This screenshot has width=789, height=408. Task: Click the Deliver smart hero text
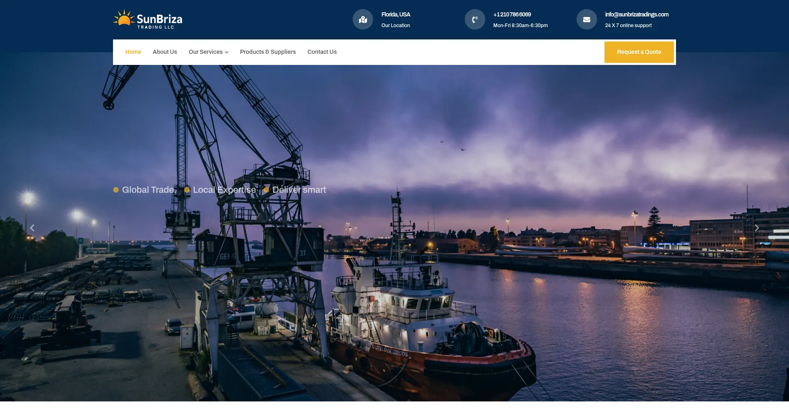coord(299,190)
